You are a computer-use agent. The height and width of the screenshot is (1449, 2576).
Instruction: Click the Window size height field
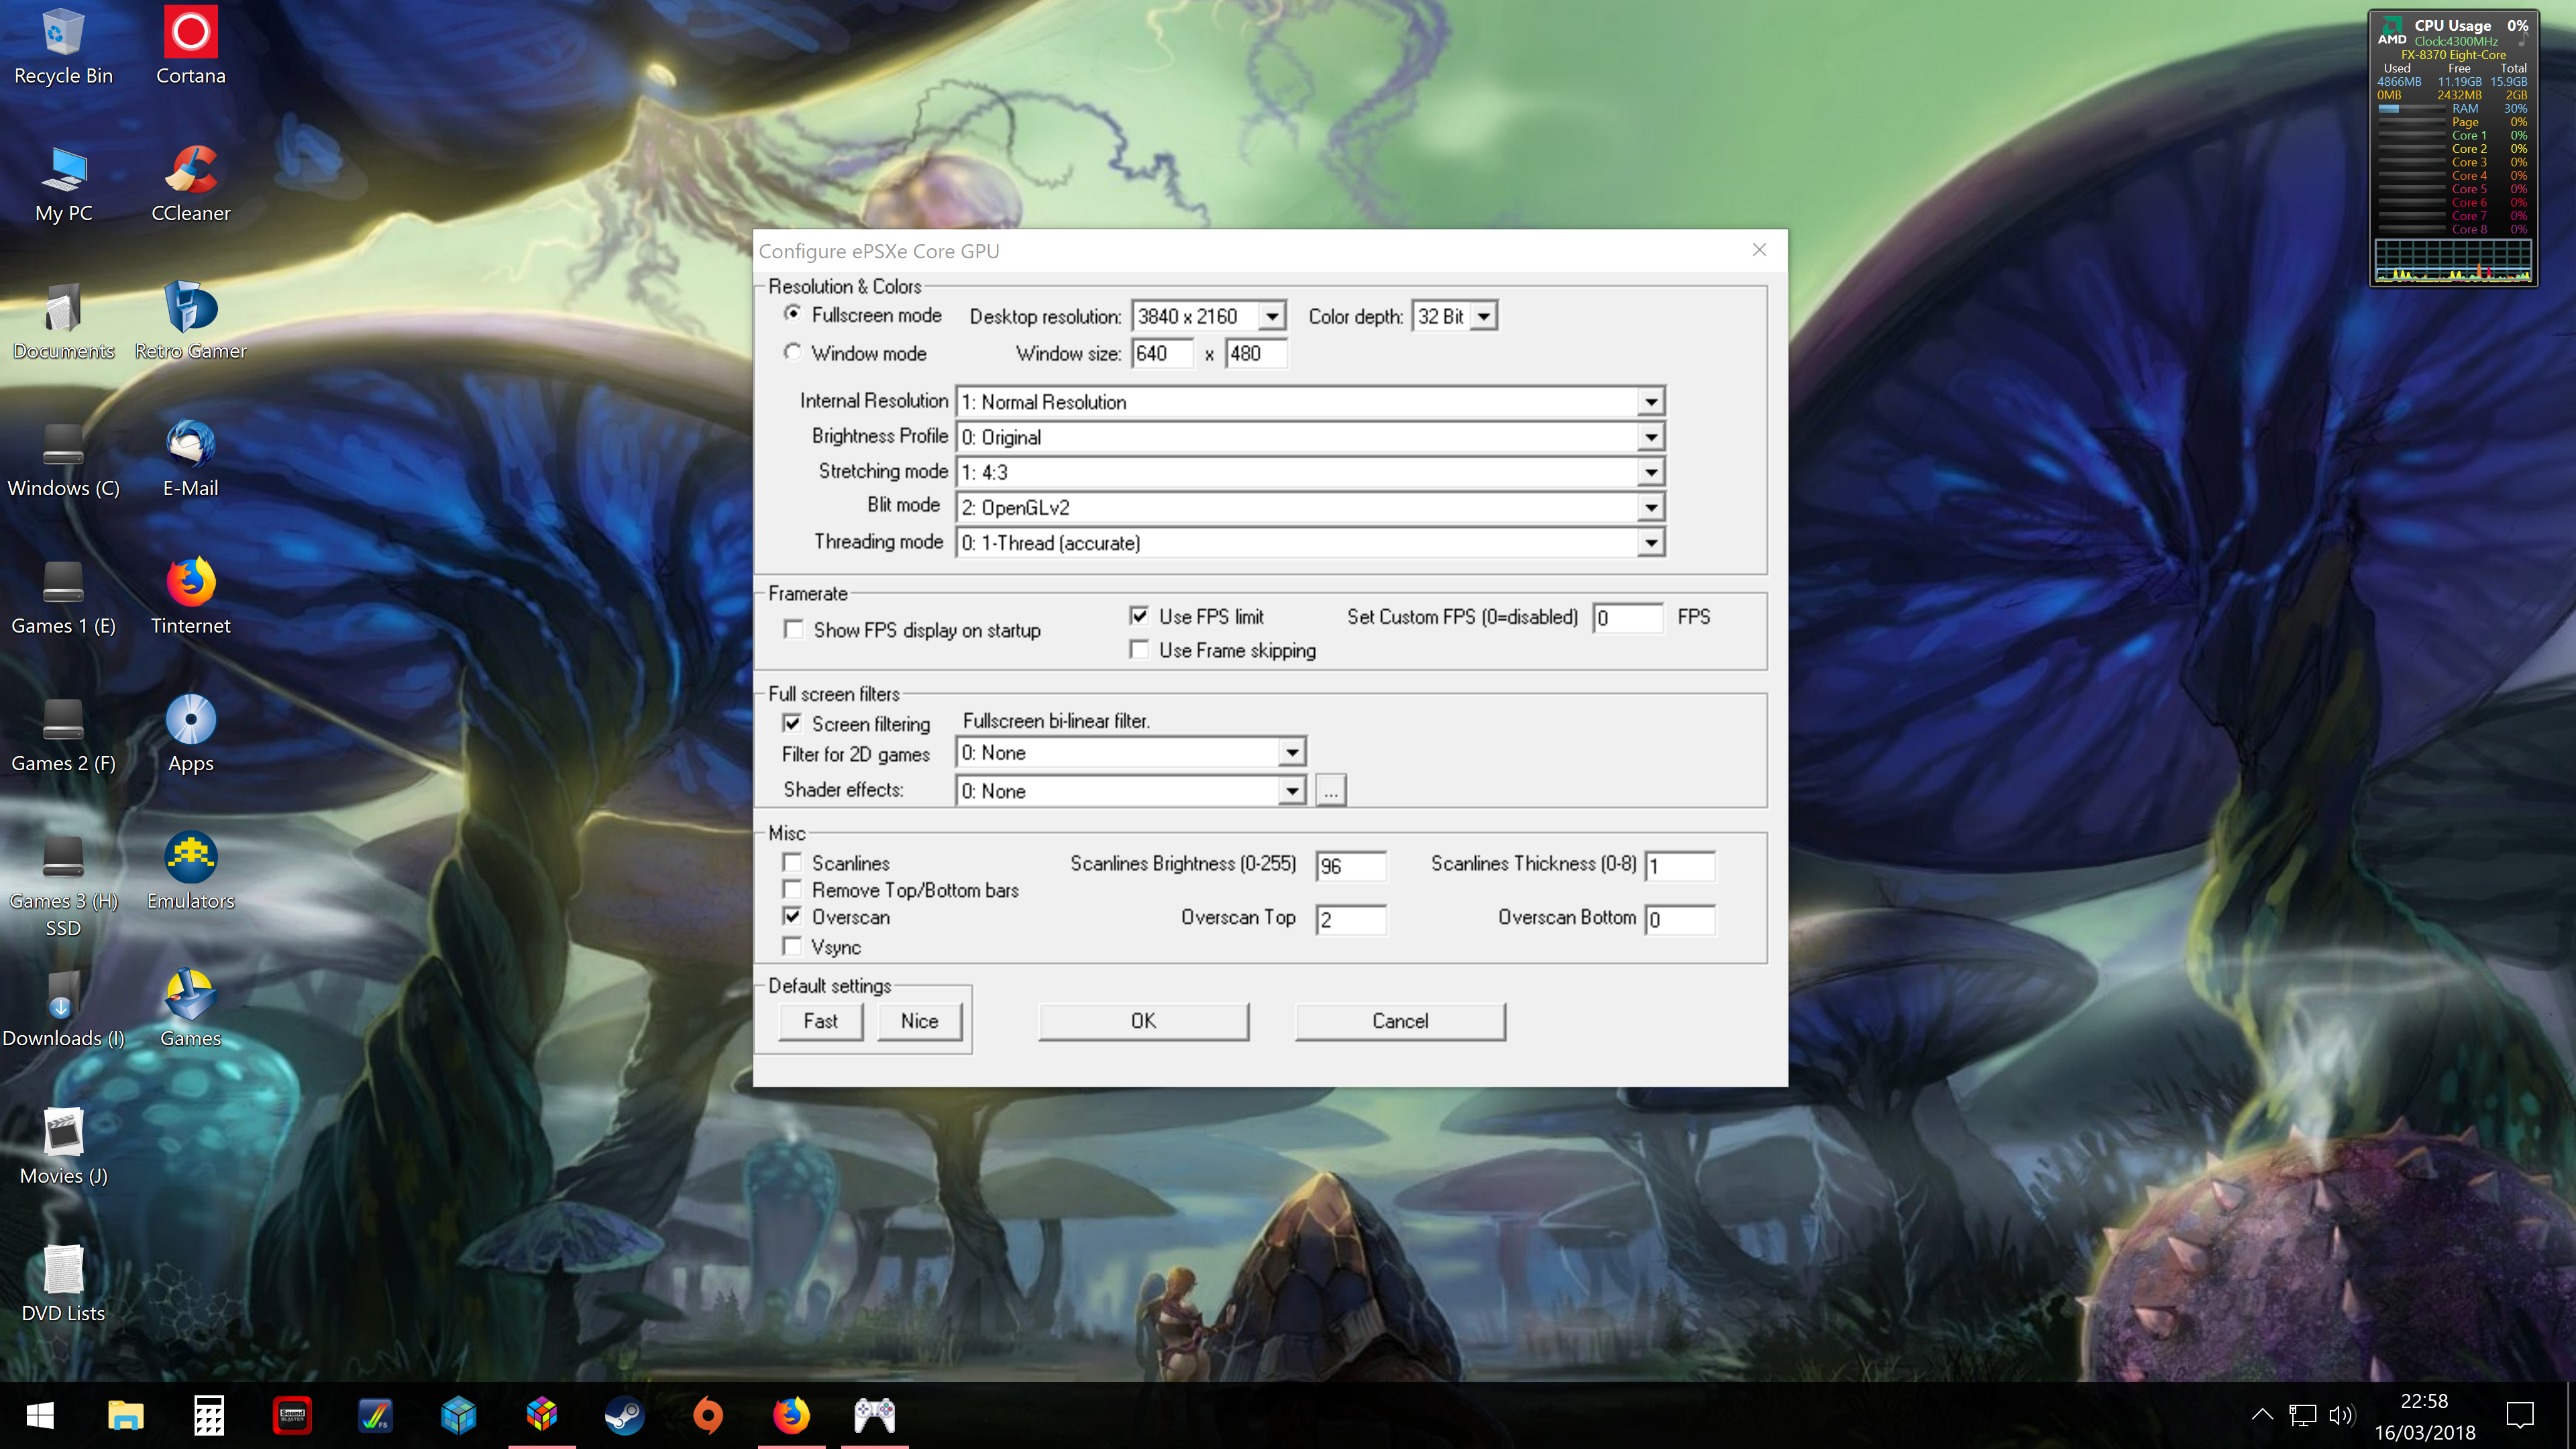click(x=1256, y=354)
